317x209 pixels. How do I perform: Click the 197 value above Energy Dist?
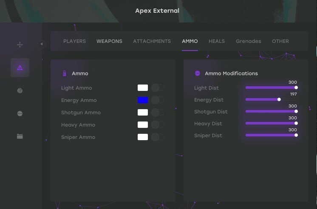[293, 94]
